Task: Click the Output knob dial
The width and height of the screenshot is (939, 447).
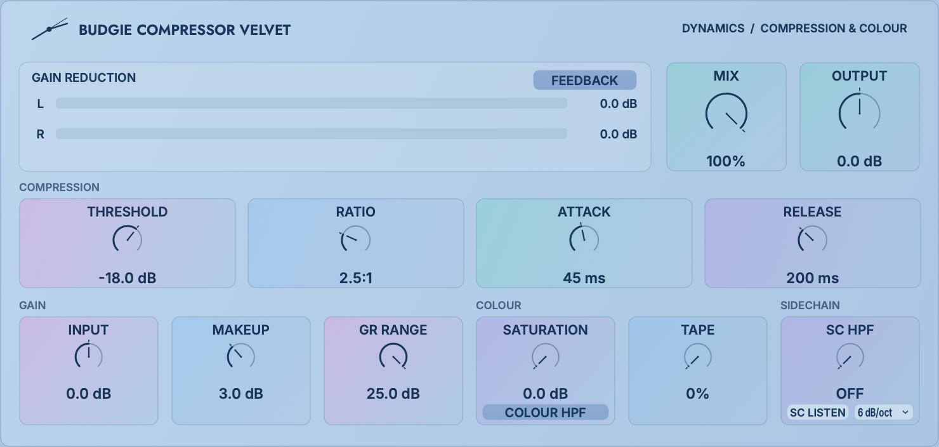Action: (x=860, y=114)
